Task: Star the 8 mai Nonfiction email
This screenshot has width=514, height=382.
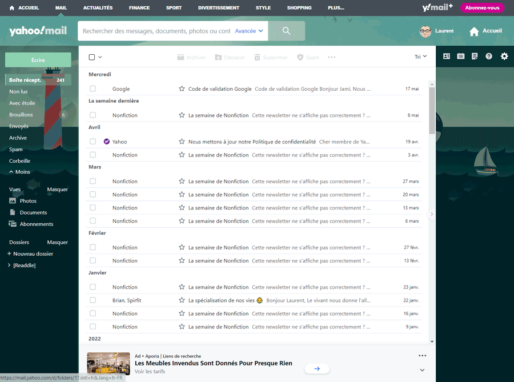Action: click(182, 115)
